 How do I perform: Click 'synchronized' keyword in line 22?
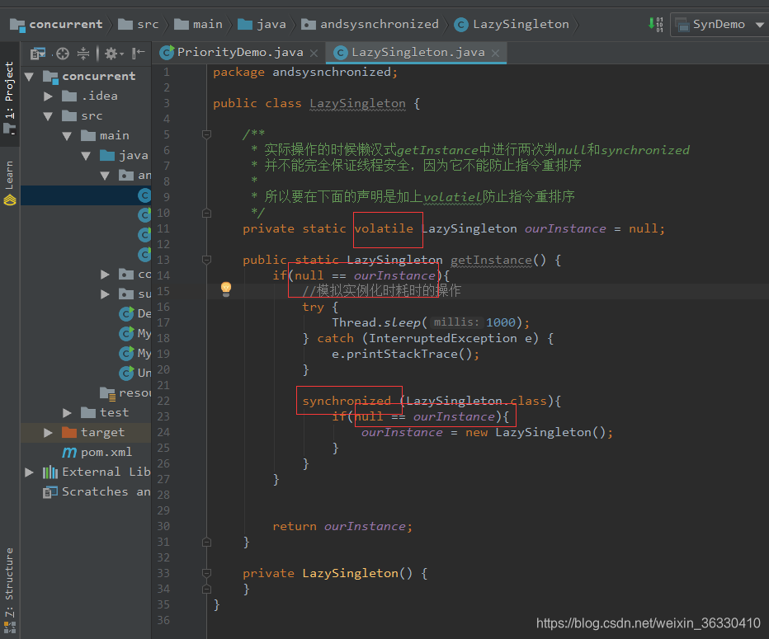(x=347, y=401)
